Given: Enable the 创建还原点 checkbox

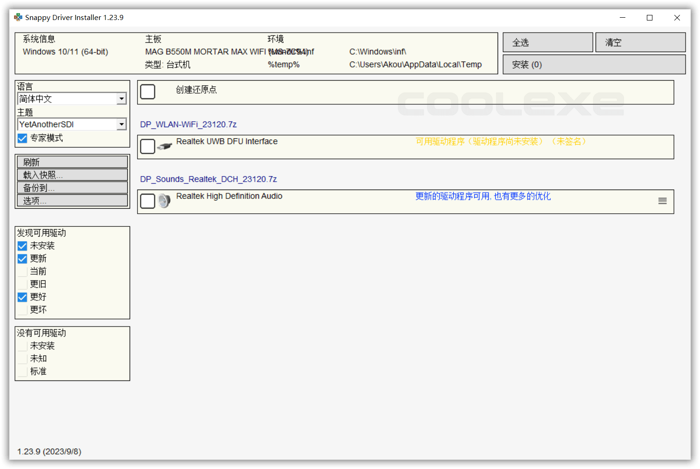Looking at the screenshot, I should [147, 92].
